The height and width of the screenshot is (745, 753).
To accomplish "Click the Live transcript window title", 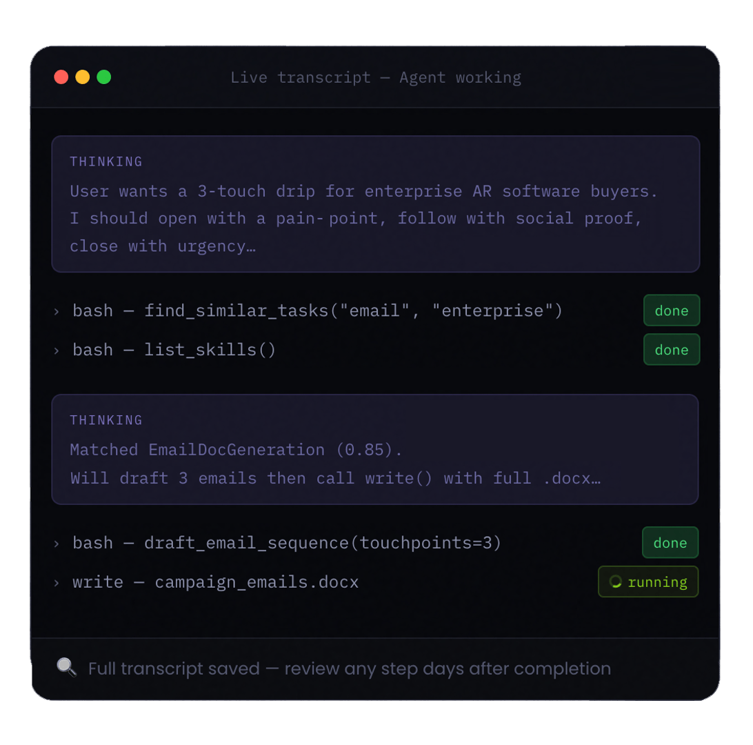I will (376, 77).
